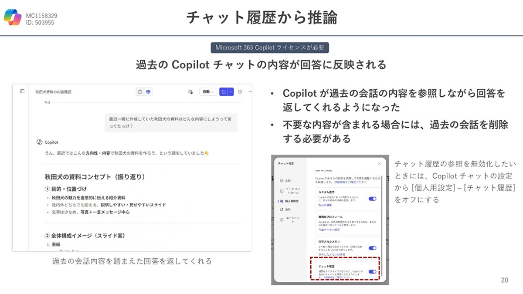Click the Copilot logo at slide top-left
Viewport: 523px width, 294px height.
pos(13,17)
